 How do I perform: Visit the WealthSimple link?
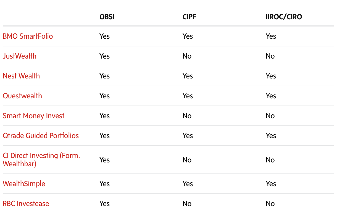pos(24,184)
